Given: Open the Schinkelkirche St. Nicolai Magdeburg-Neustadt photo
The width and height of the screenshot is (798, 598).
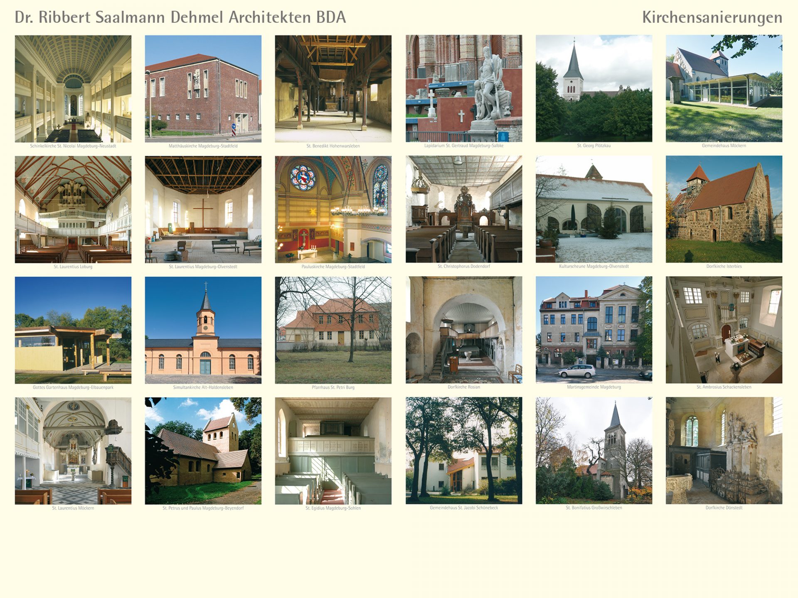Looking at the screenshot, I should click(73, 88).
